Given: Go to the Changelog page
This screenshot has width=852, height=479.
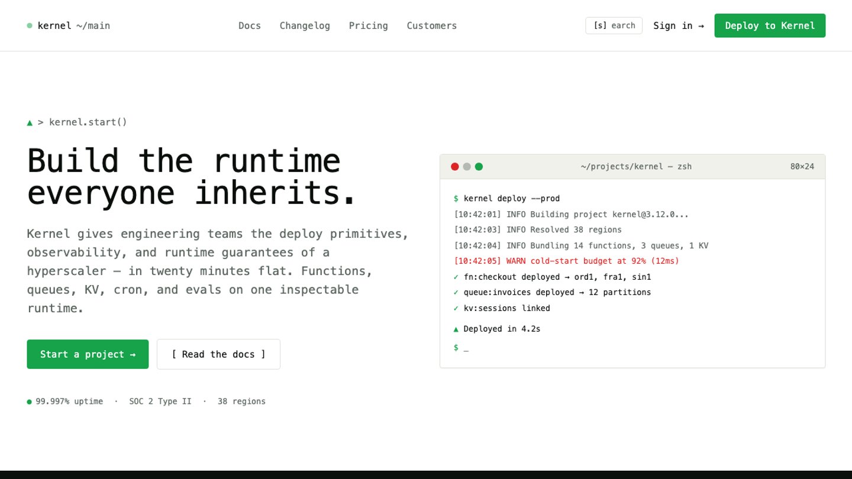Looking at the screenshot, I should point(305,25).
